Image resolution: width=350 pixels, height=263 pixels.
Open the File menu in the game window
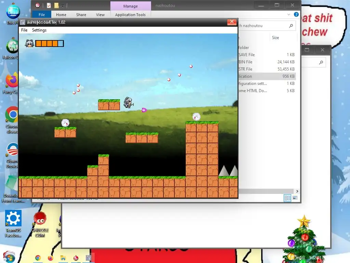[x=24, y=30]
